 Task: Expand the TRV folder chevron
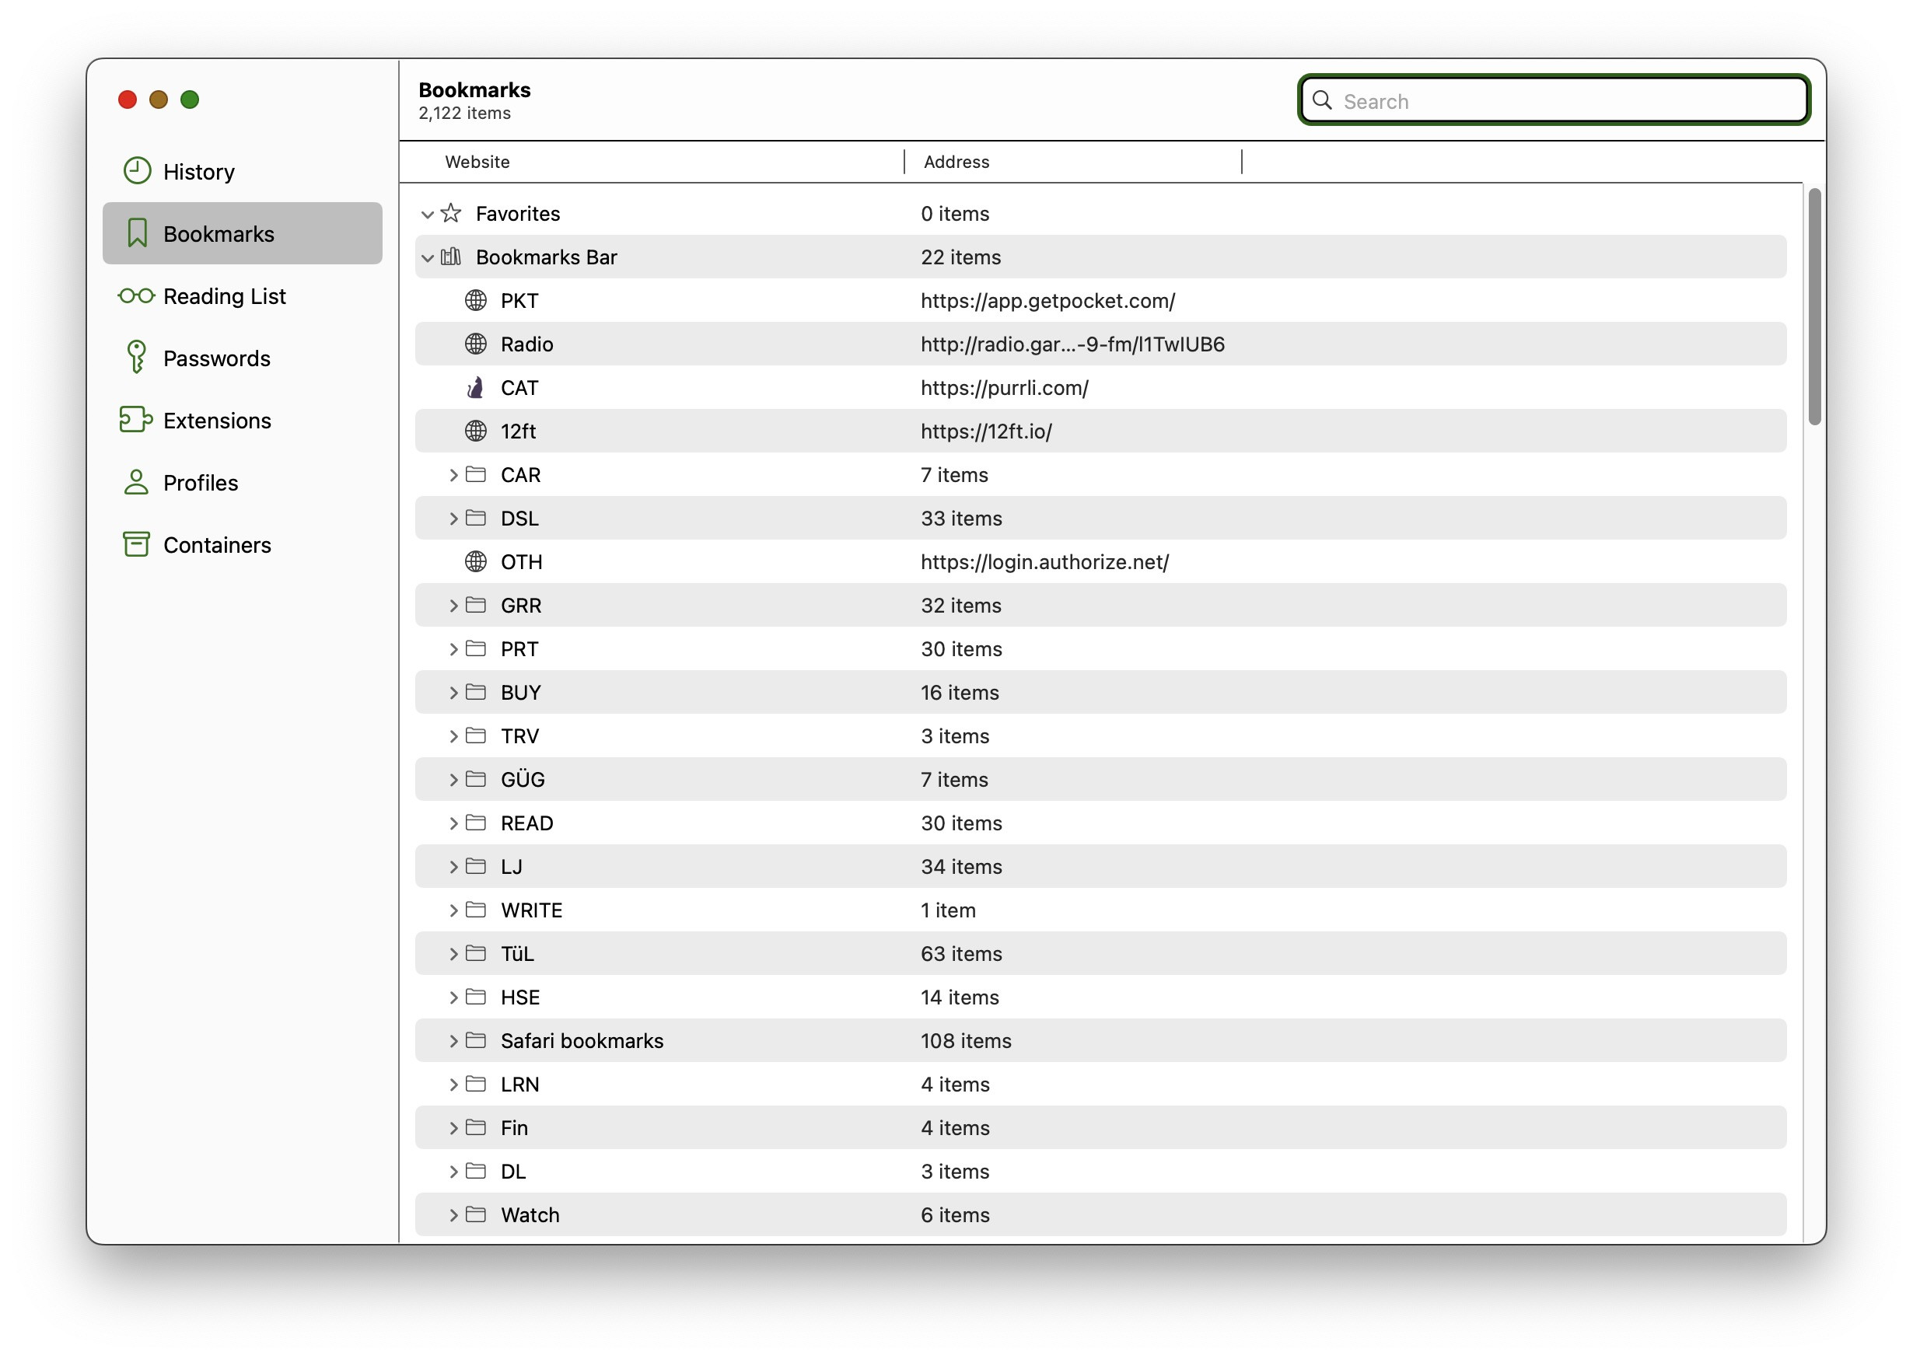point(453,735)
